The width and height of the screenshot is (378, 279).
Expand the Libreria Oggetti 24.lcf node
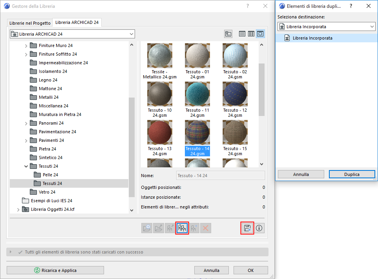tap(18, 209)
